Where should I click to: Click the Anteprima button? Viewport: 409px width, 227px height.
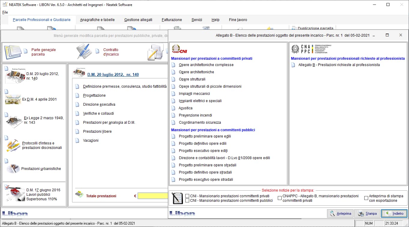[340, 213]
